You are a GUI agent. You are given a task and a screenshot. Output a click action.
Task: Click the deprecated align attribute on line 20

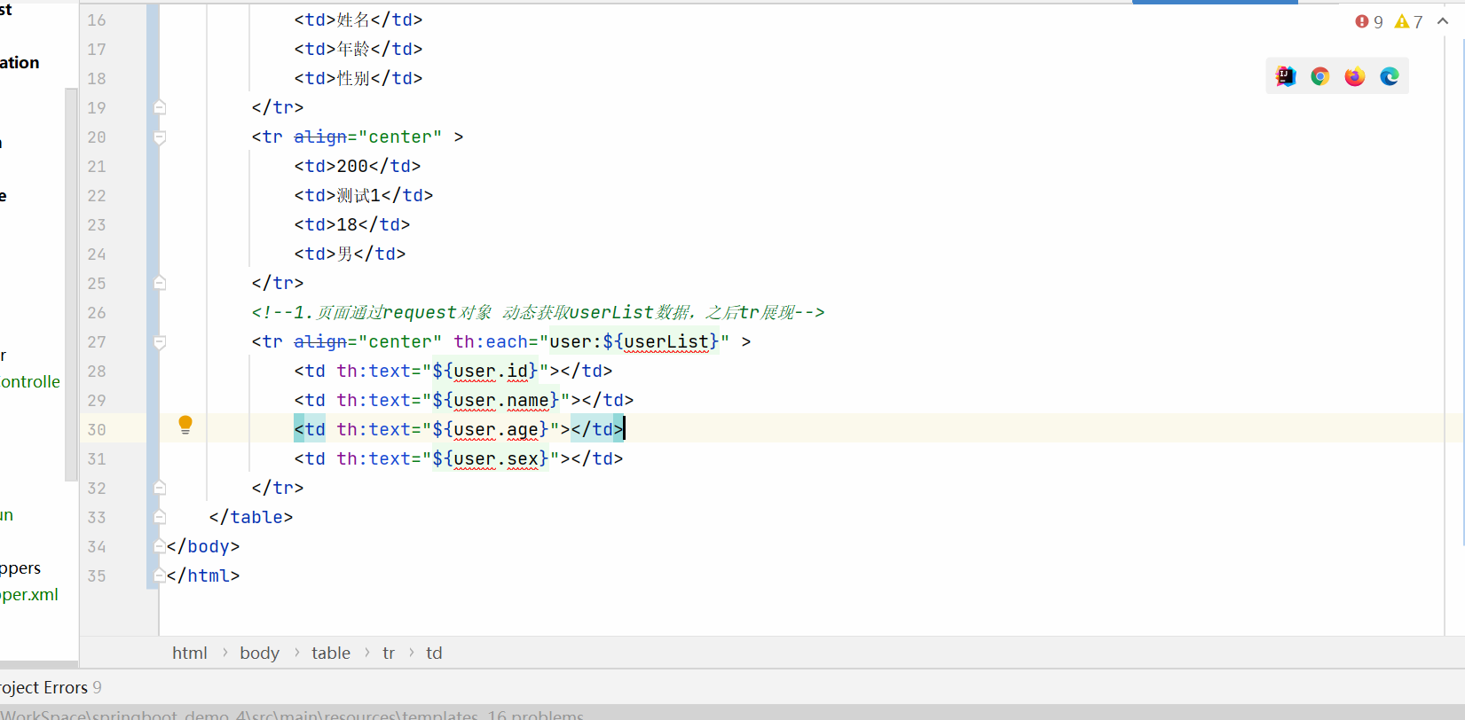pyautogui.click(x=320, y=137)
